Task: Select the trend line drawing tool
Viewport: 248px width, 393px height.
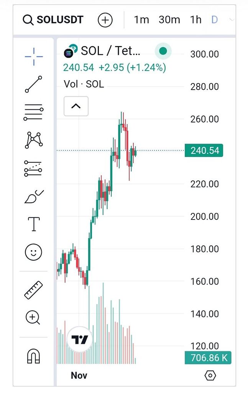Action: pos(34,84)
